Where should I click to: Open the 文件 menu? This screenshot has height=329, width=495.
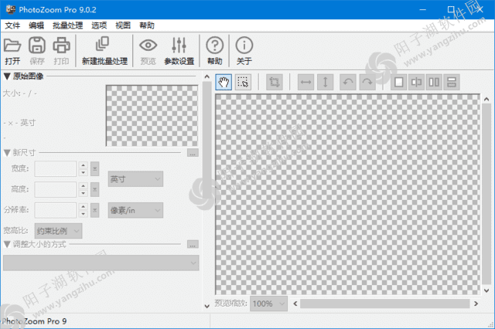pyautogui.click(x=12, y=25)
